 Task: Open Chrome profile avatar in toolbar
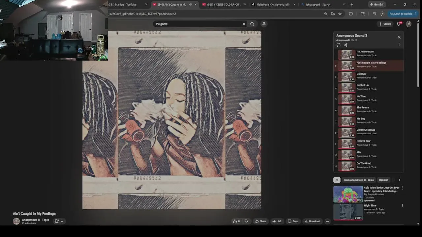[382, 14]
